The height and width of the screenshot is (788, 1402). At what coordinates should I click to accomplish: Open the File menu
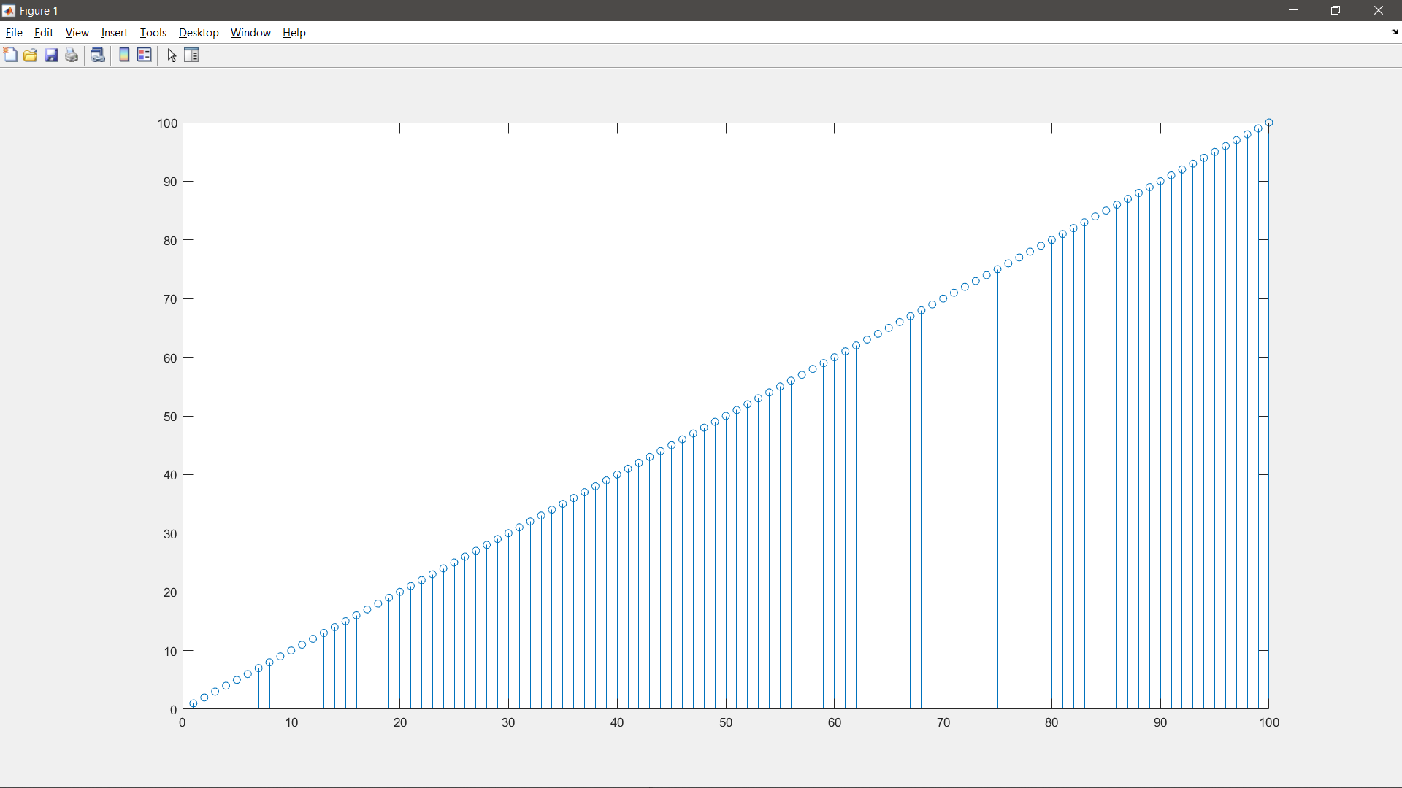point(13,32)
